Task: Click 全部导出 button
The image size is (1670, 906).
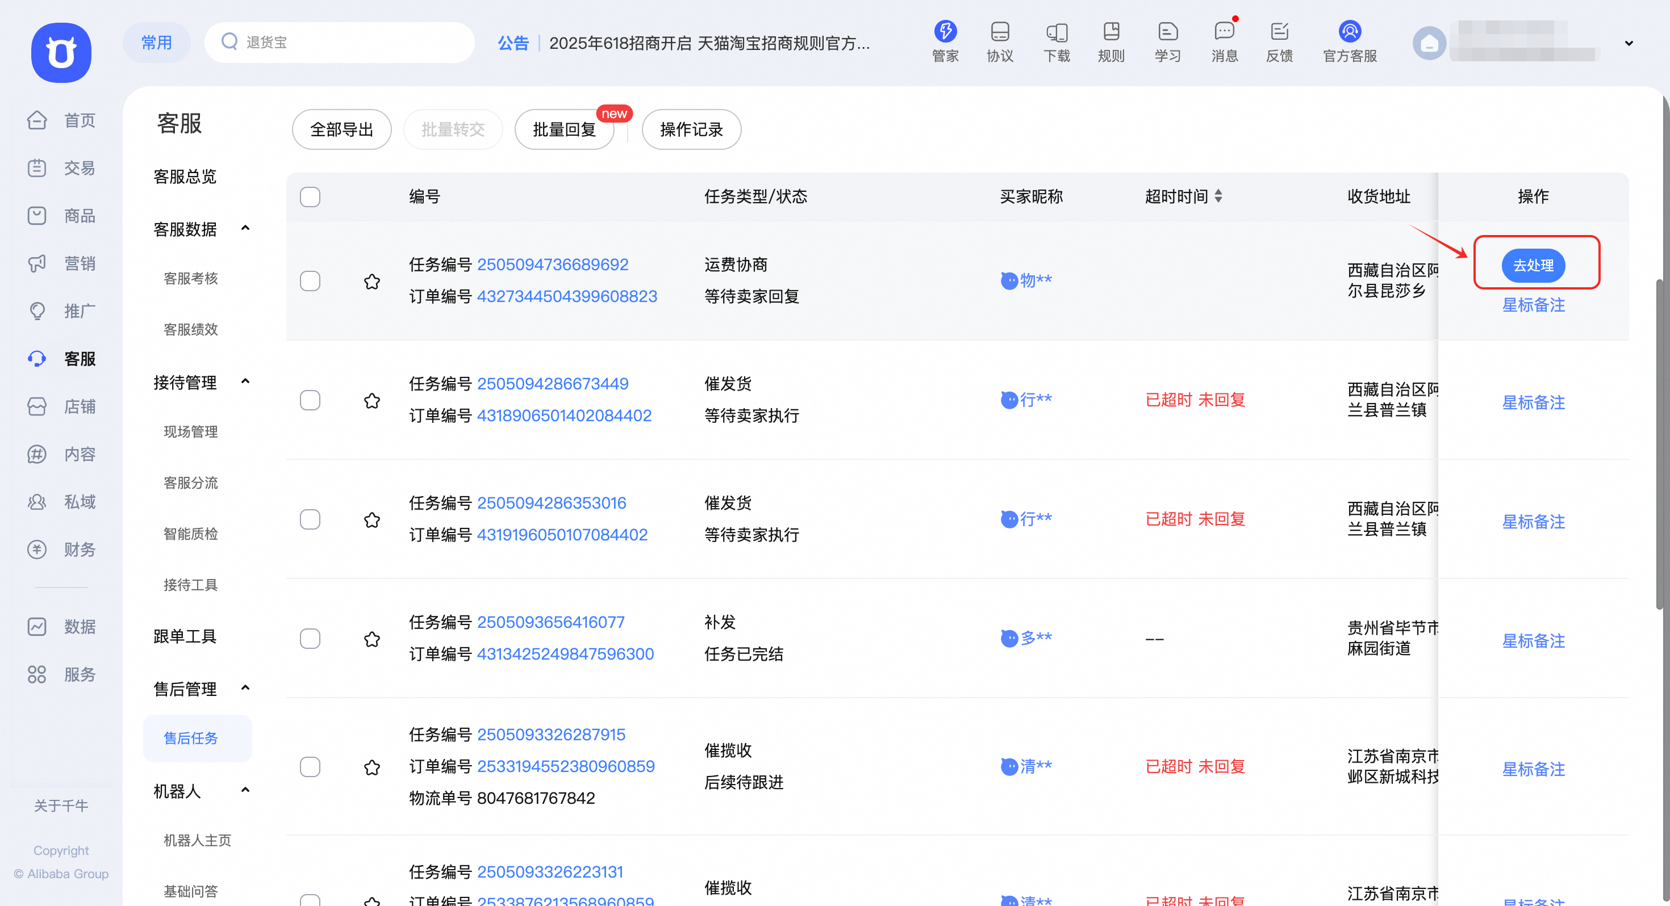Action: pyautogui.click(x=341, y=129)
